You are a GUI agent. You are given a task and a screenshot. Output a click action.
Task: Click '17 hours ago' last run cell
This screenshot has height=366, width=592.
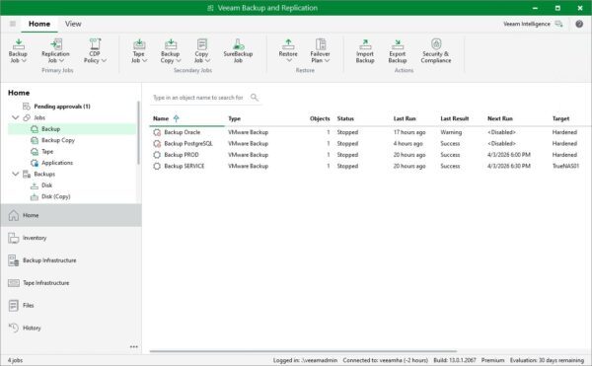409,132
